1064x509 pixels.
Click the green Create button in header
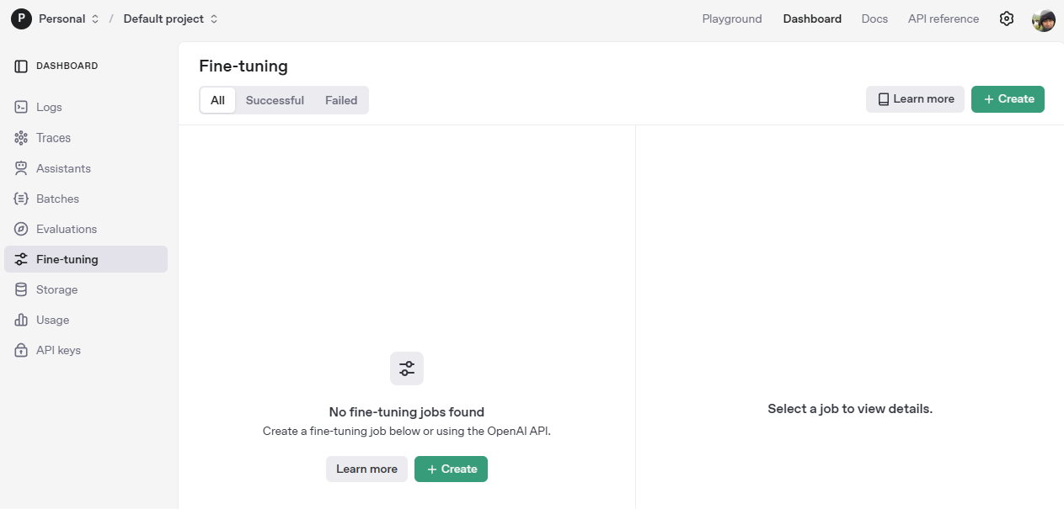[x=1008, y=99]
